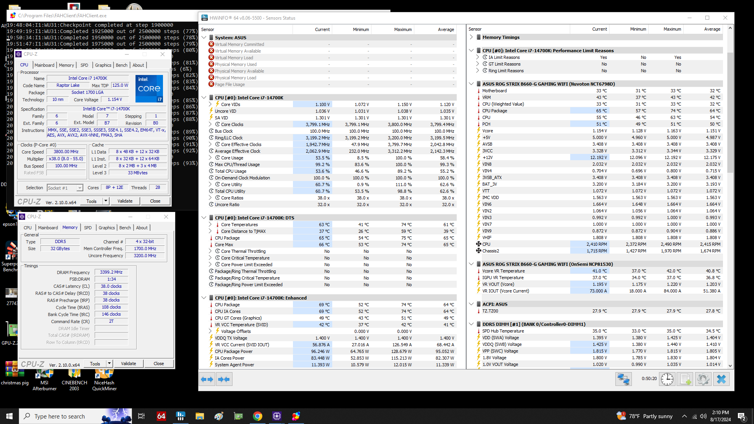Expand the Core VIDs row
754x424 pixels.
pyautogui.click(x=210, y=104)
